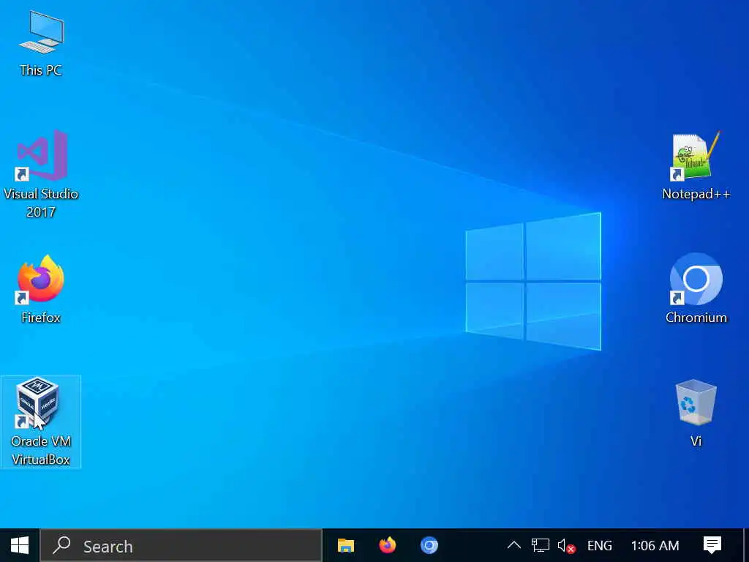Open File Explorer from the taskbar

point(345,545)
